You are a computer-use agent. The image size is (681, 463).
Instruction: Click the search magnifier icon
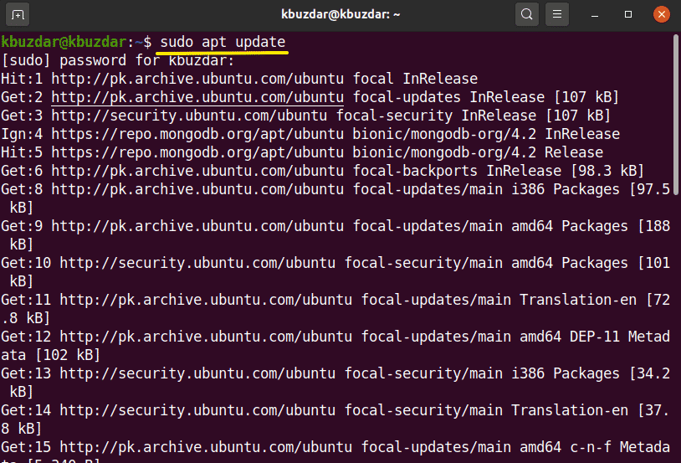(x=527, y=14)
